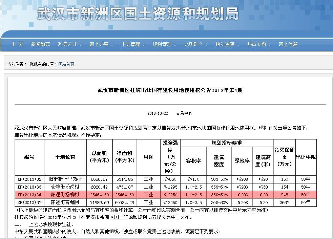The height and width of the screenshot is (239, 333).
Task: Select the 阳逻街曹铺村 location cell
Action: (x=65, y=202)
